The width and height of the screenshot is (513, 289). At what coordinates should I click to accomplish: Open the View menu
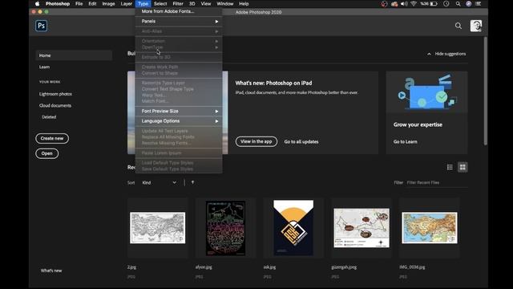click(206, 4)
